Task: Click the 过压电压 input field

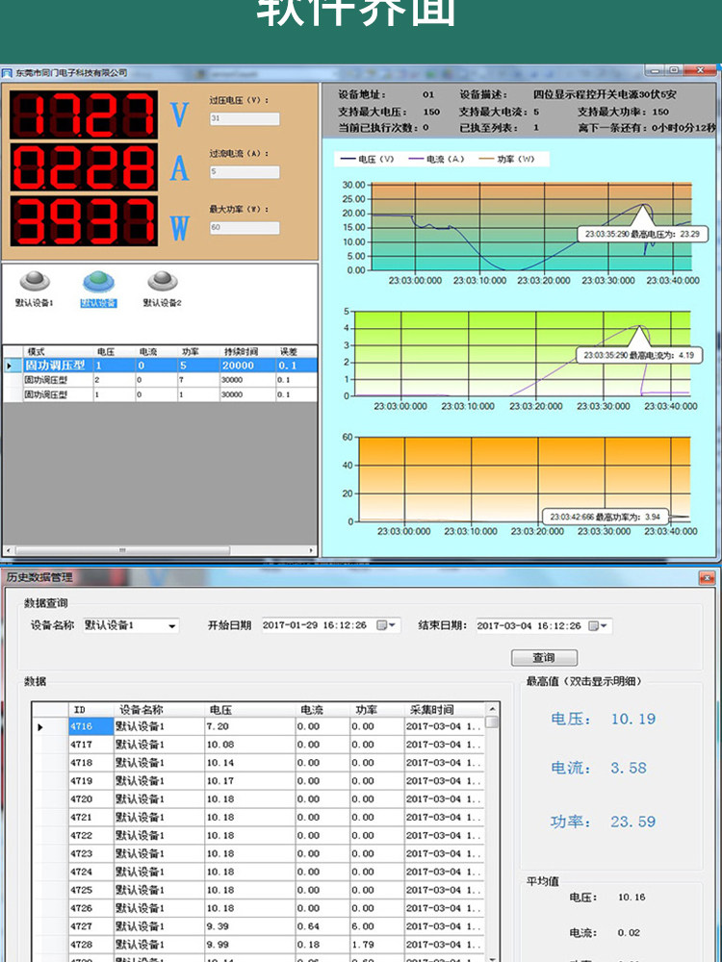Action: (x=245, y=118)
